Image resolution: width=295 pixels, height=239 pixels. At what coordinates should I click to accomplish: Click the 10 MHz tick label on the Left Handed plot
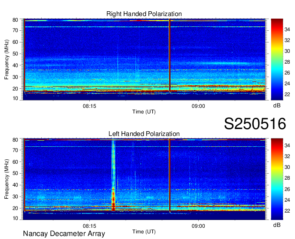click(15, 218)
